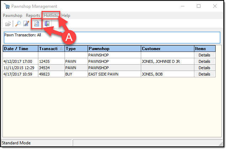Sort by the Customer column header

(167, 49)
